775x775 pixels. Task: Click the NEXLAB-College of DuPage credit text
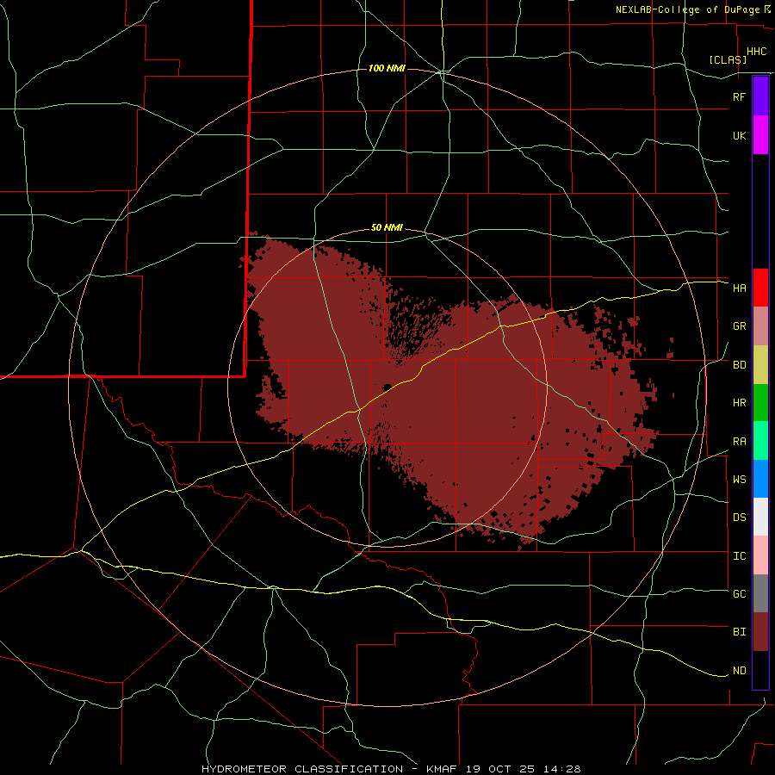coord(687,9)
